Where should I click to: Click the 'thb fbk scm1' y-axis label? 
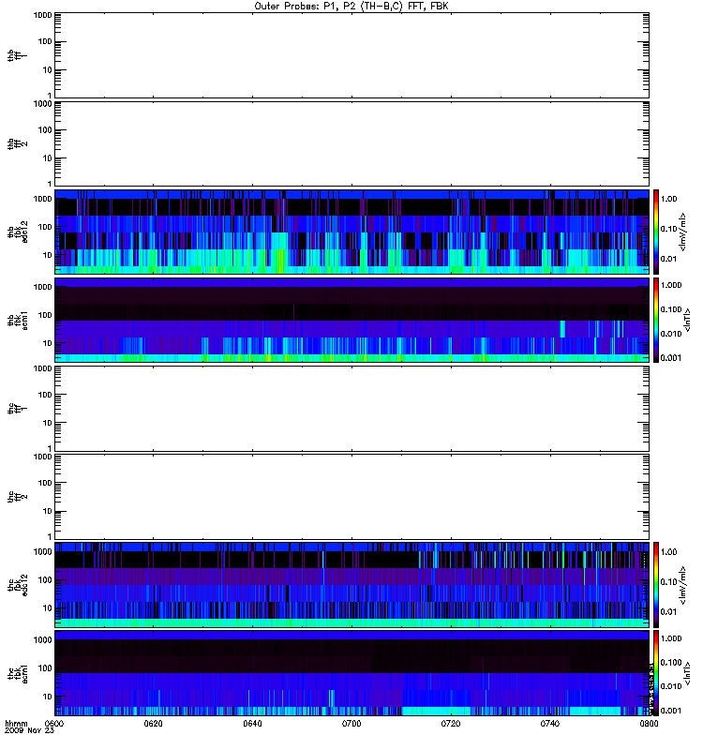tap(18, 320)
